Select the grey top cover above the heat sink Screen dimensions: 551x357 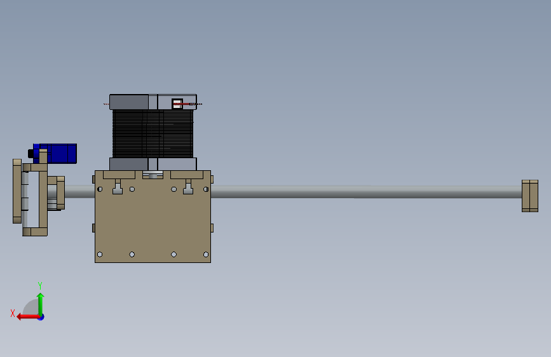(153, 102)
